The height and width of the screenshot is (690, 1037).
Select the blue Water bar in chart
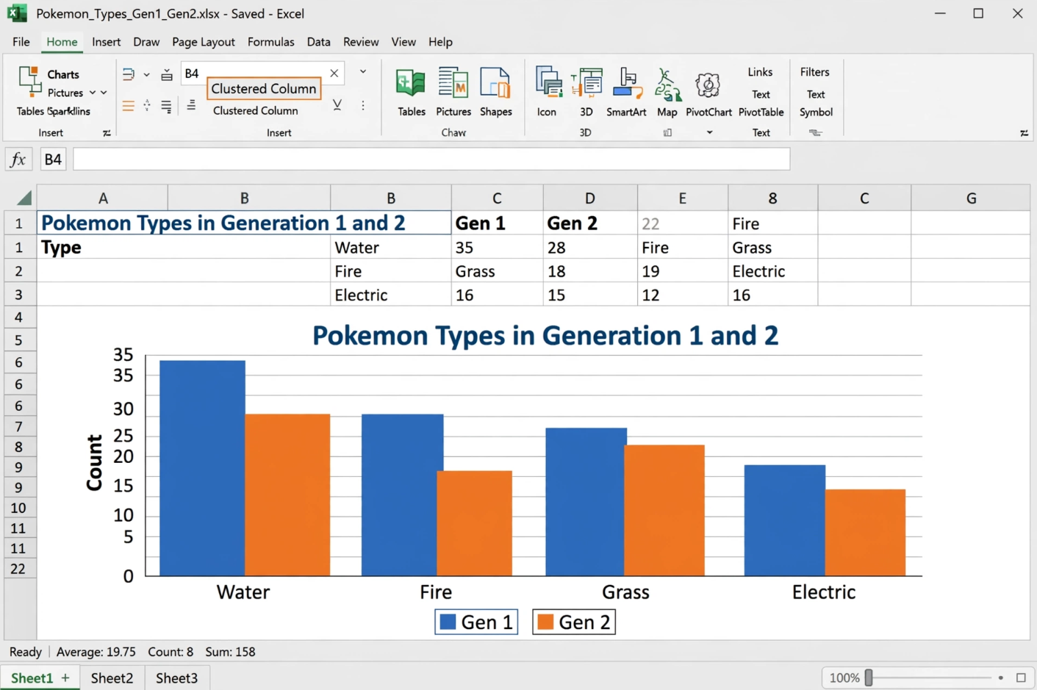[202, 468]
